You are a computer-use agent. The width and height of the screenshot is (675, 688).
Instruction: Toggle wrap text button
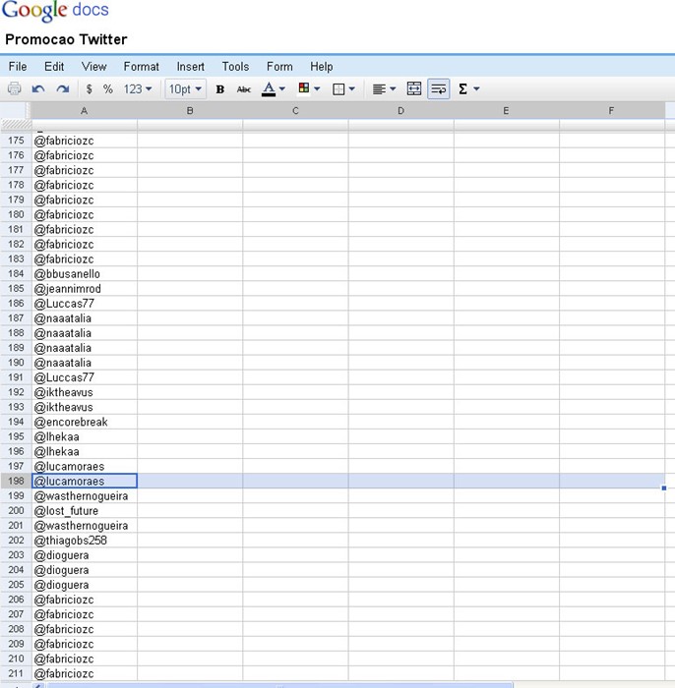click(x=439, y=88)
